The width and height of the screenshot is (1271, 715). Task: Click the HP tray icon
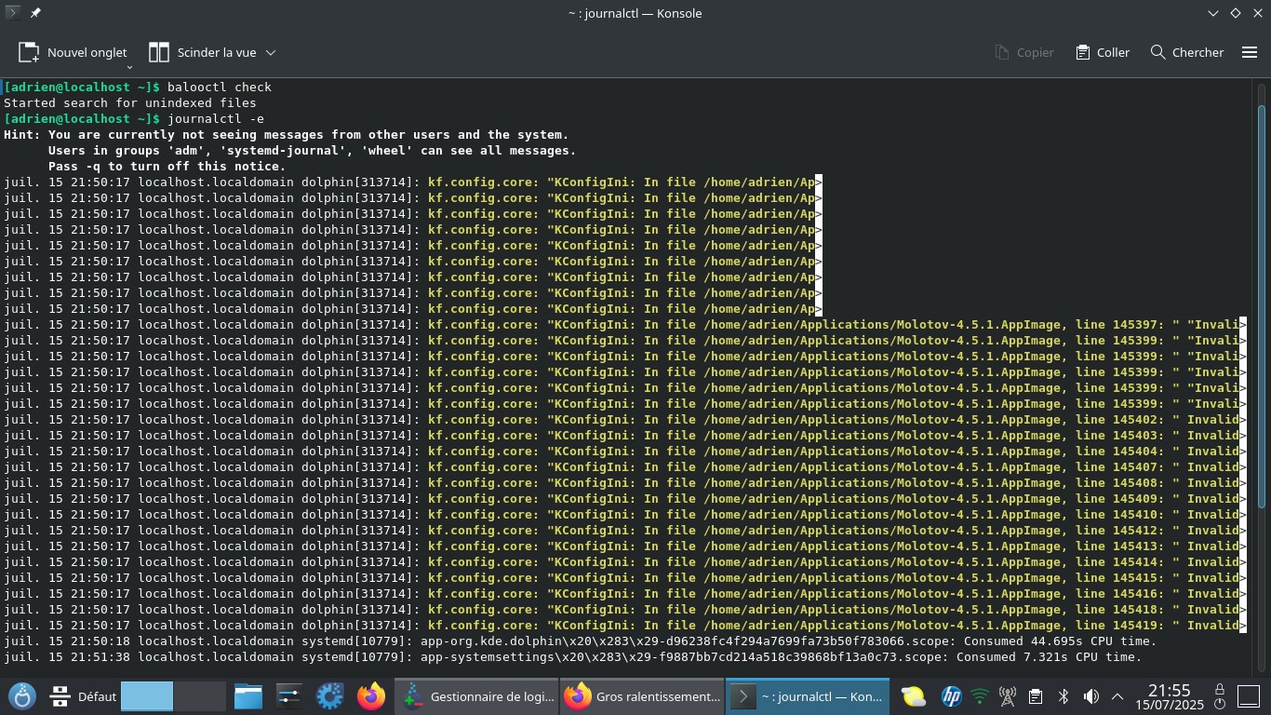(951, 695)
